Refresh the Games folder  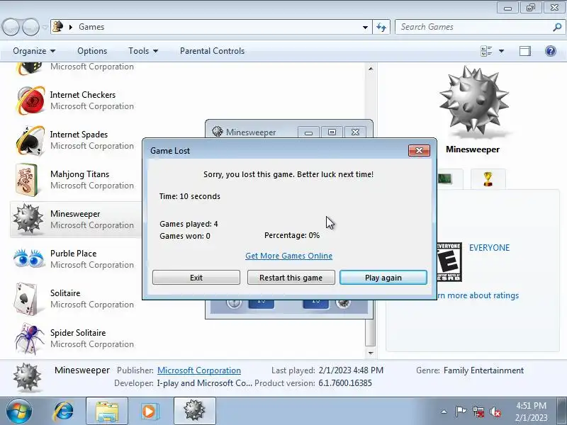click(x=381, y=27)
